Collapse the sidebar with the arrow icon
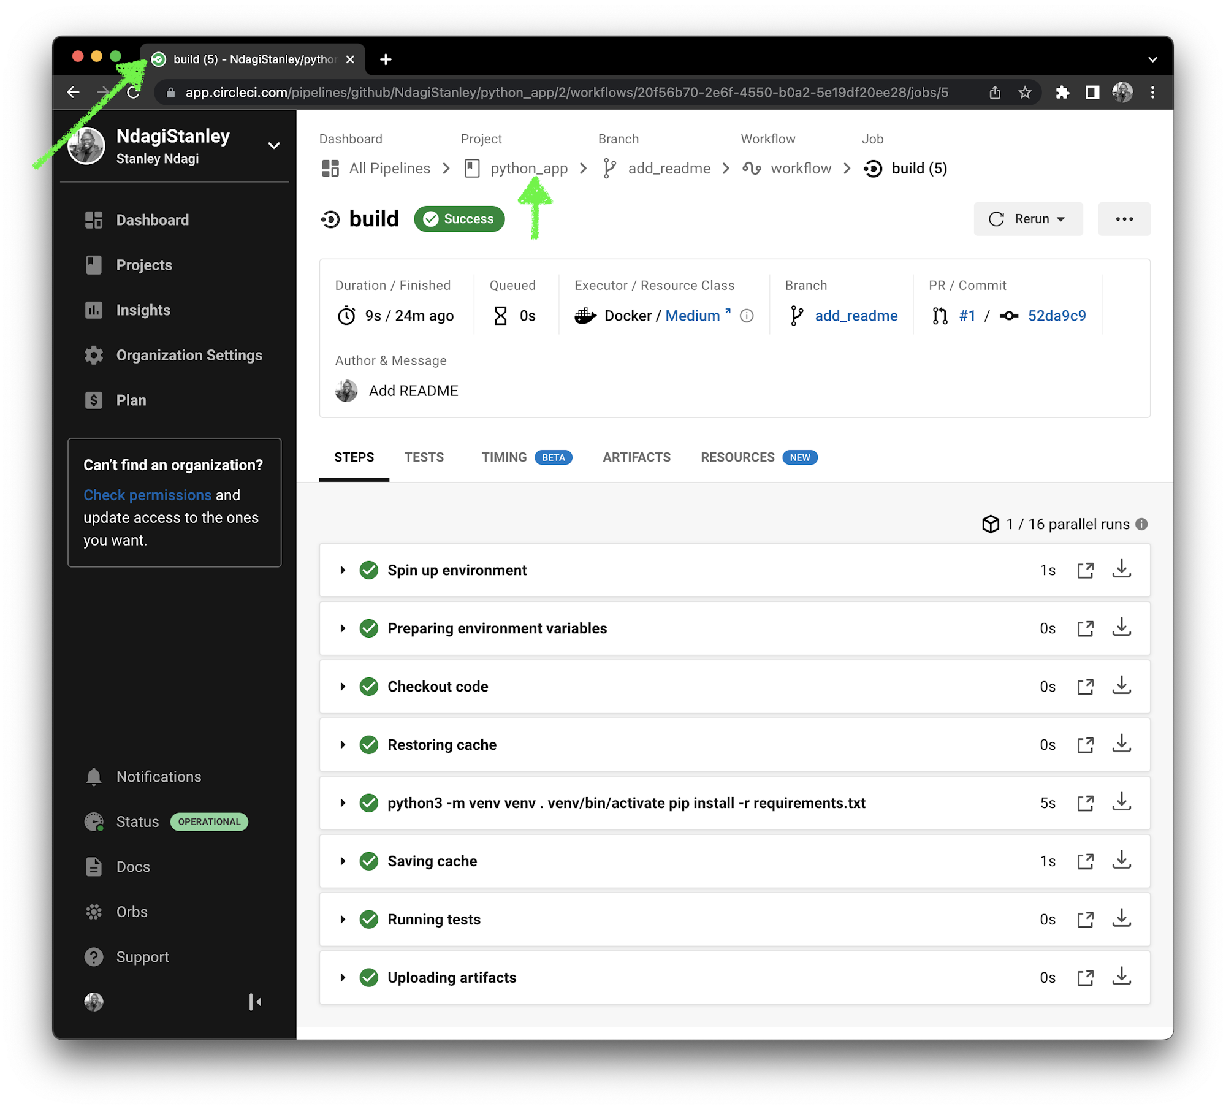Screen dimensions: 1226x1109 click(255, 1002)
